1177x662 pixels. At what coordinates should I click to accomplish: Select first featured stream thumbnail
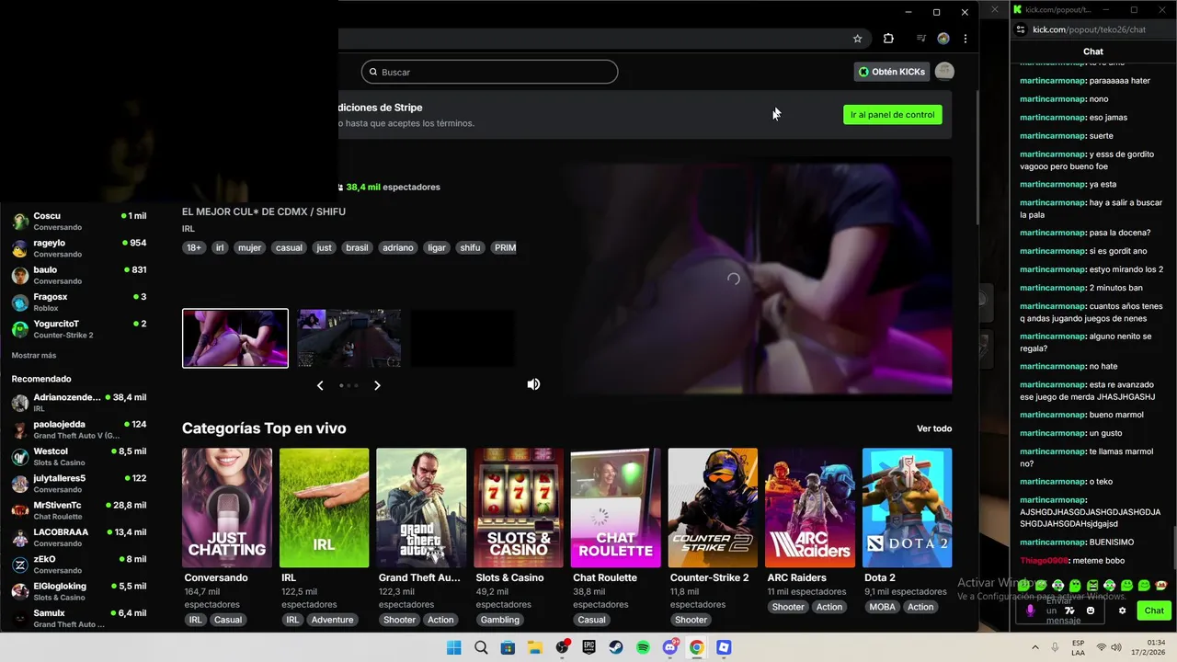pos(235,338)
